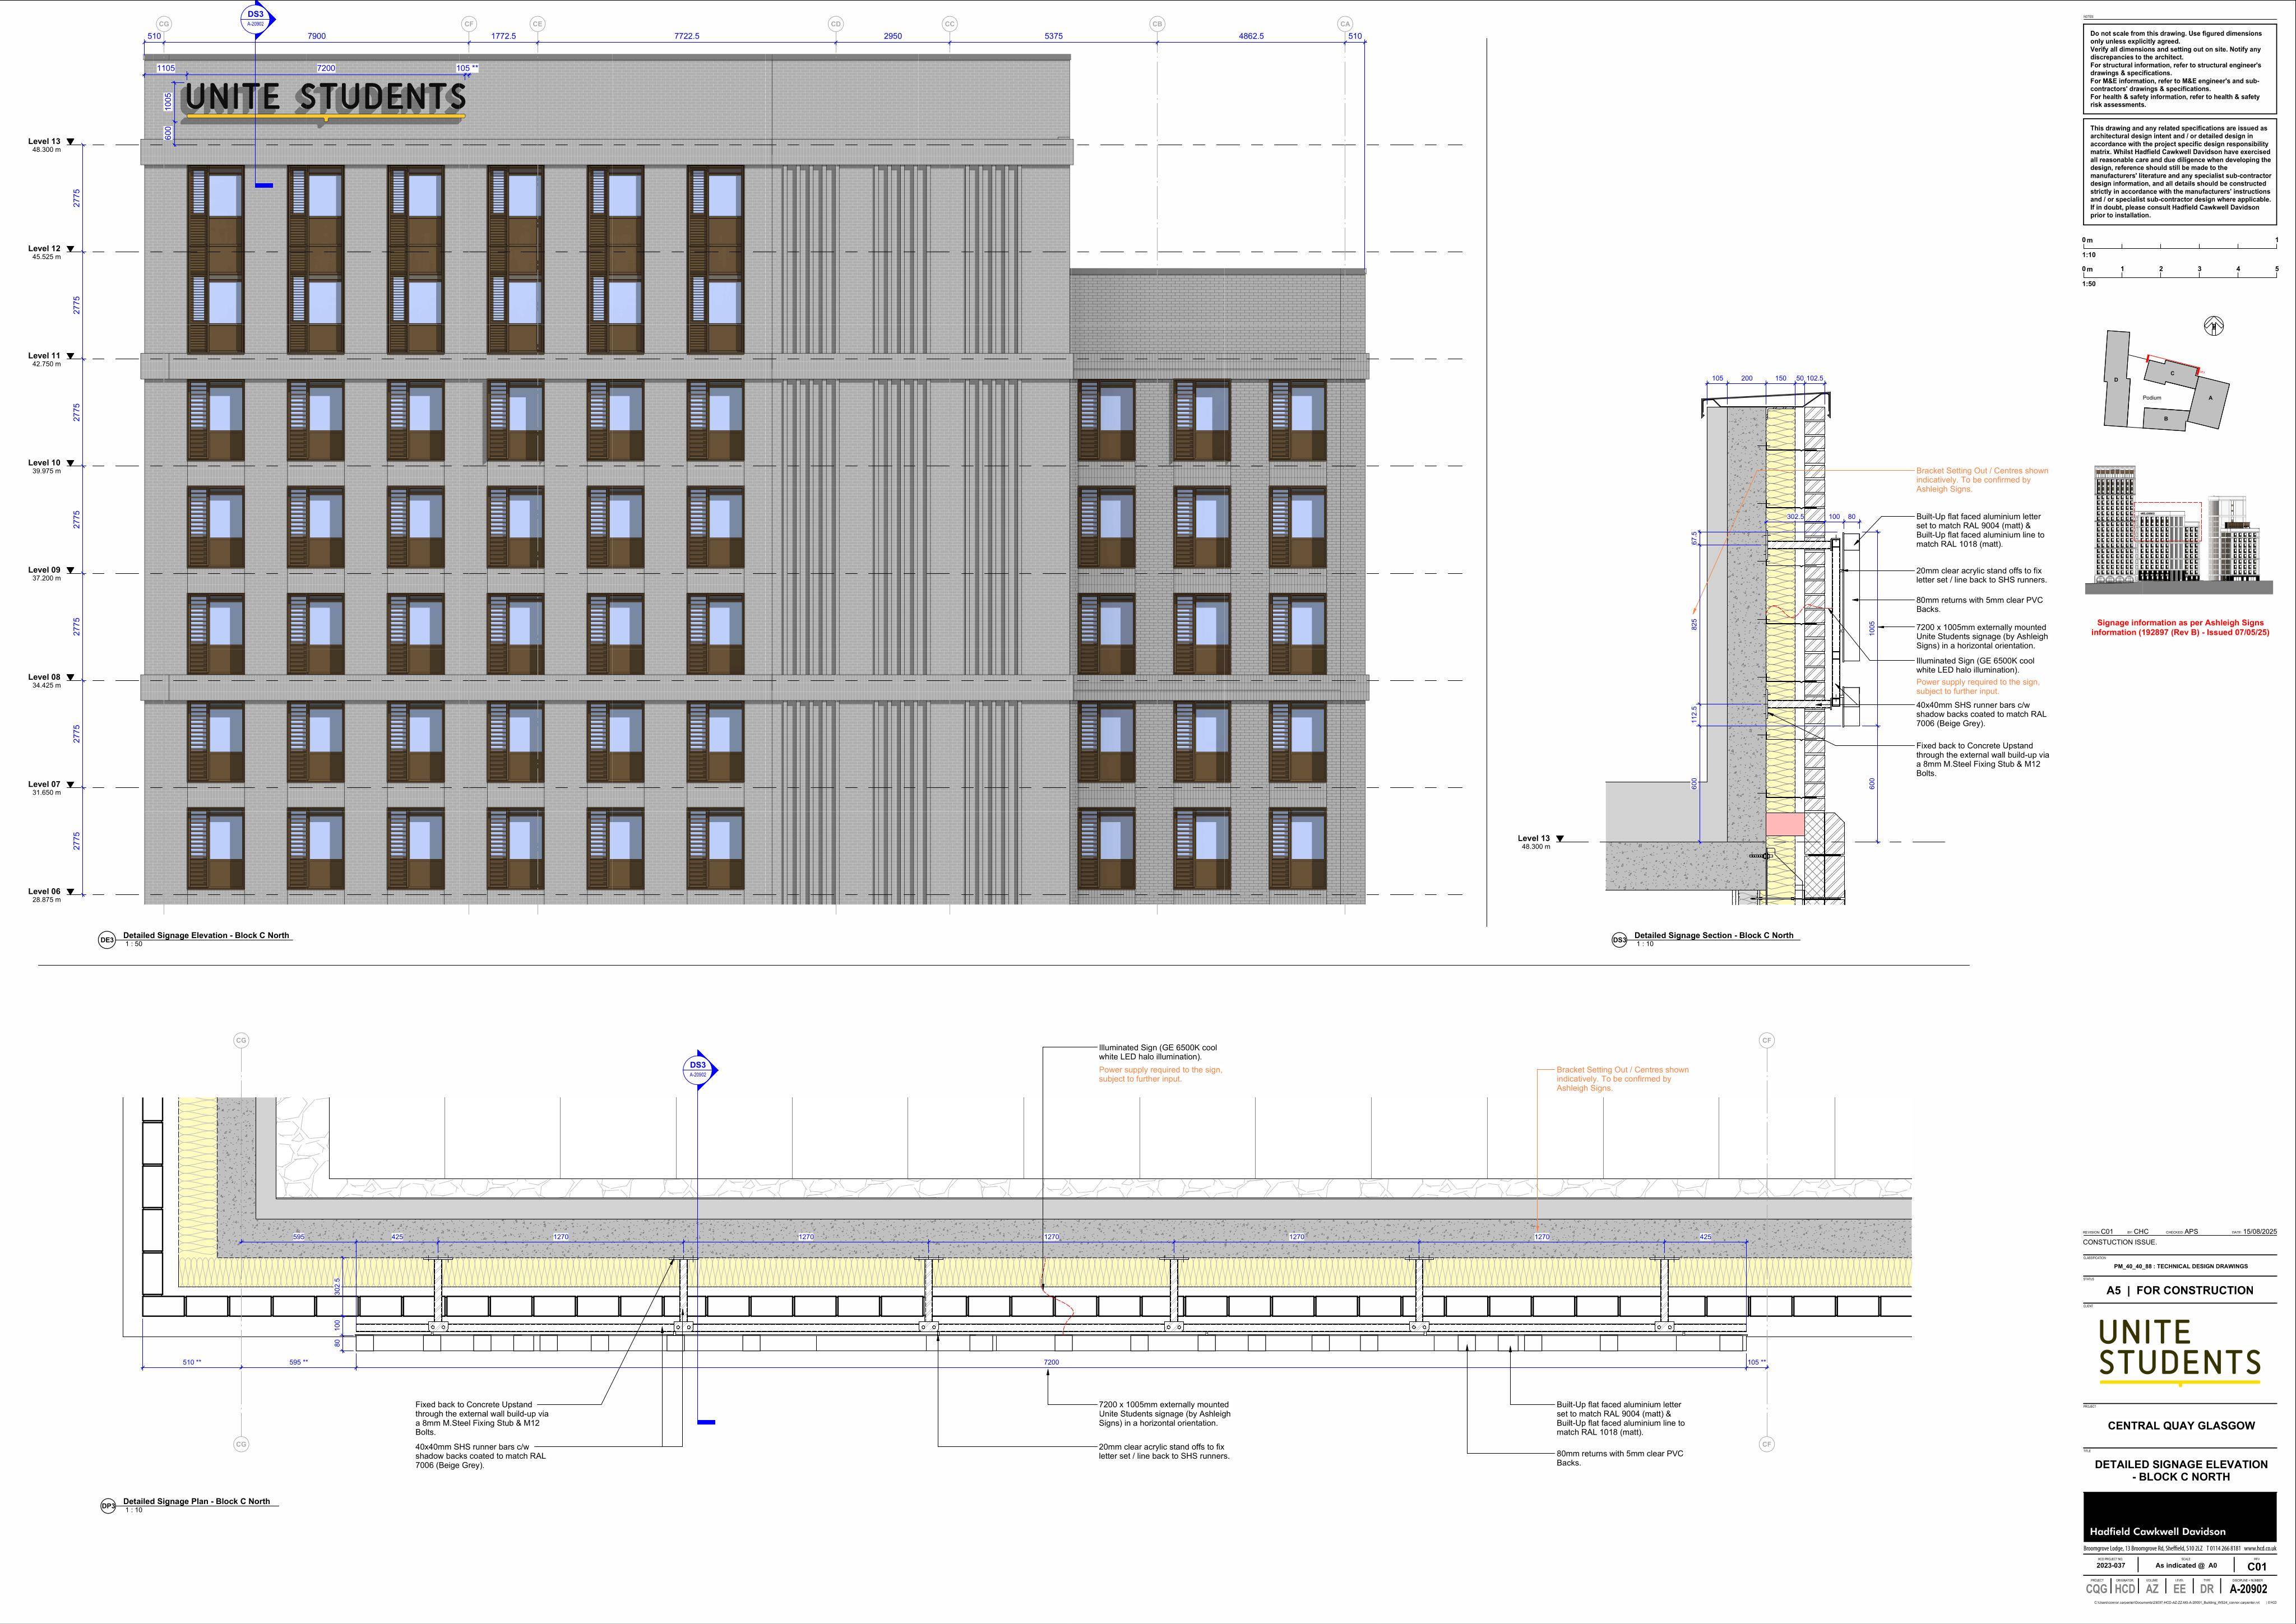Click the orange 'Bracket Setting Out' note in the plan
Viewport: 2296px width, 1624px height.
pyautogui.click(x=1622, y=1079)
